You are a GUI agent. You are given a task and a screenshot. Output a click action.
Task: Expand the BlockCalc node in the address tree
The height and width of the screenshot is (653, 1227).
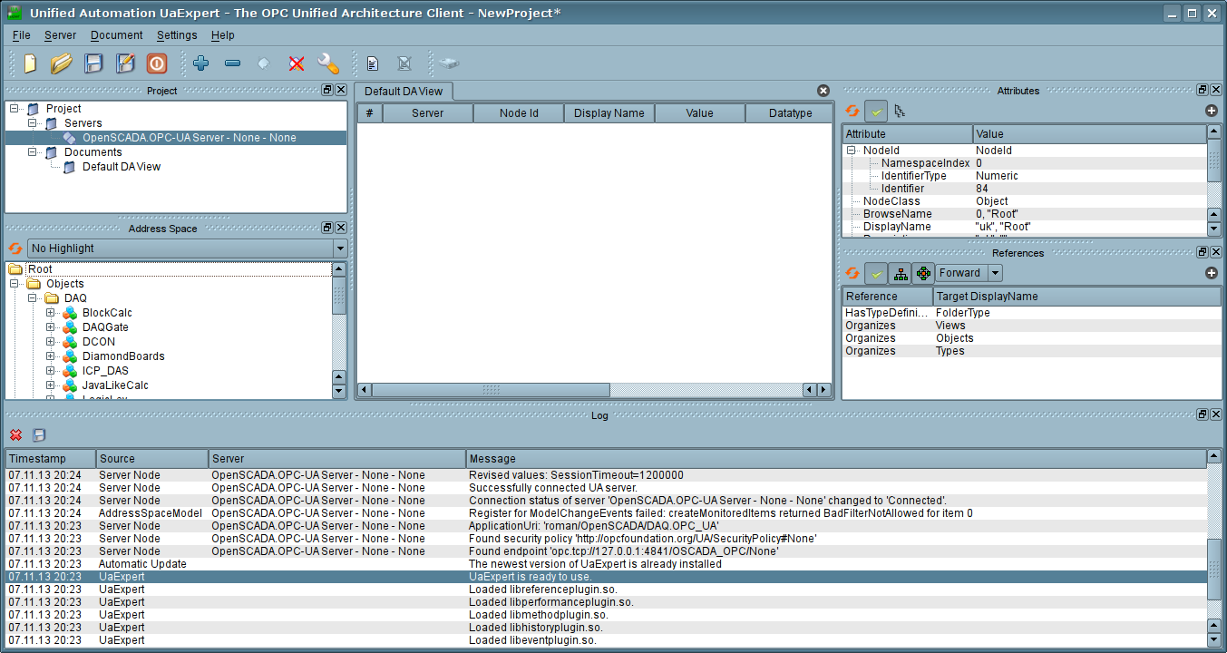click(x=51, y=313)
